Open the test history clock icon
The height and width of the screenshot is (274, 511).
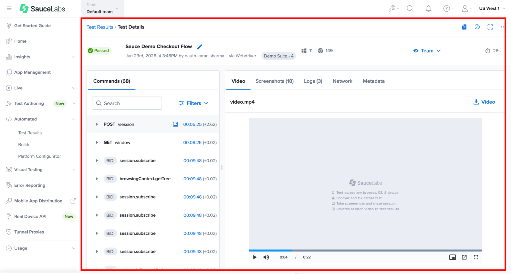coord(477,27)
